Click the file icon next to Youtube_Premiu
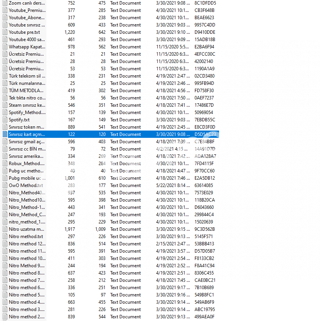The height and width of the screenshot is (321, 320). (x=5, y=10)
